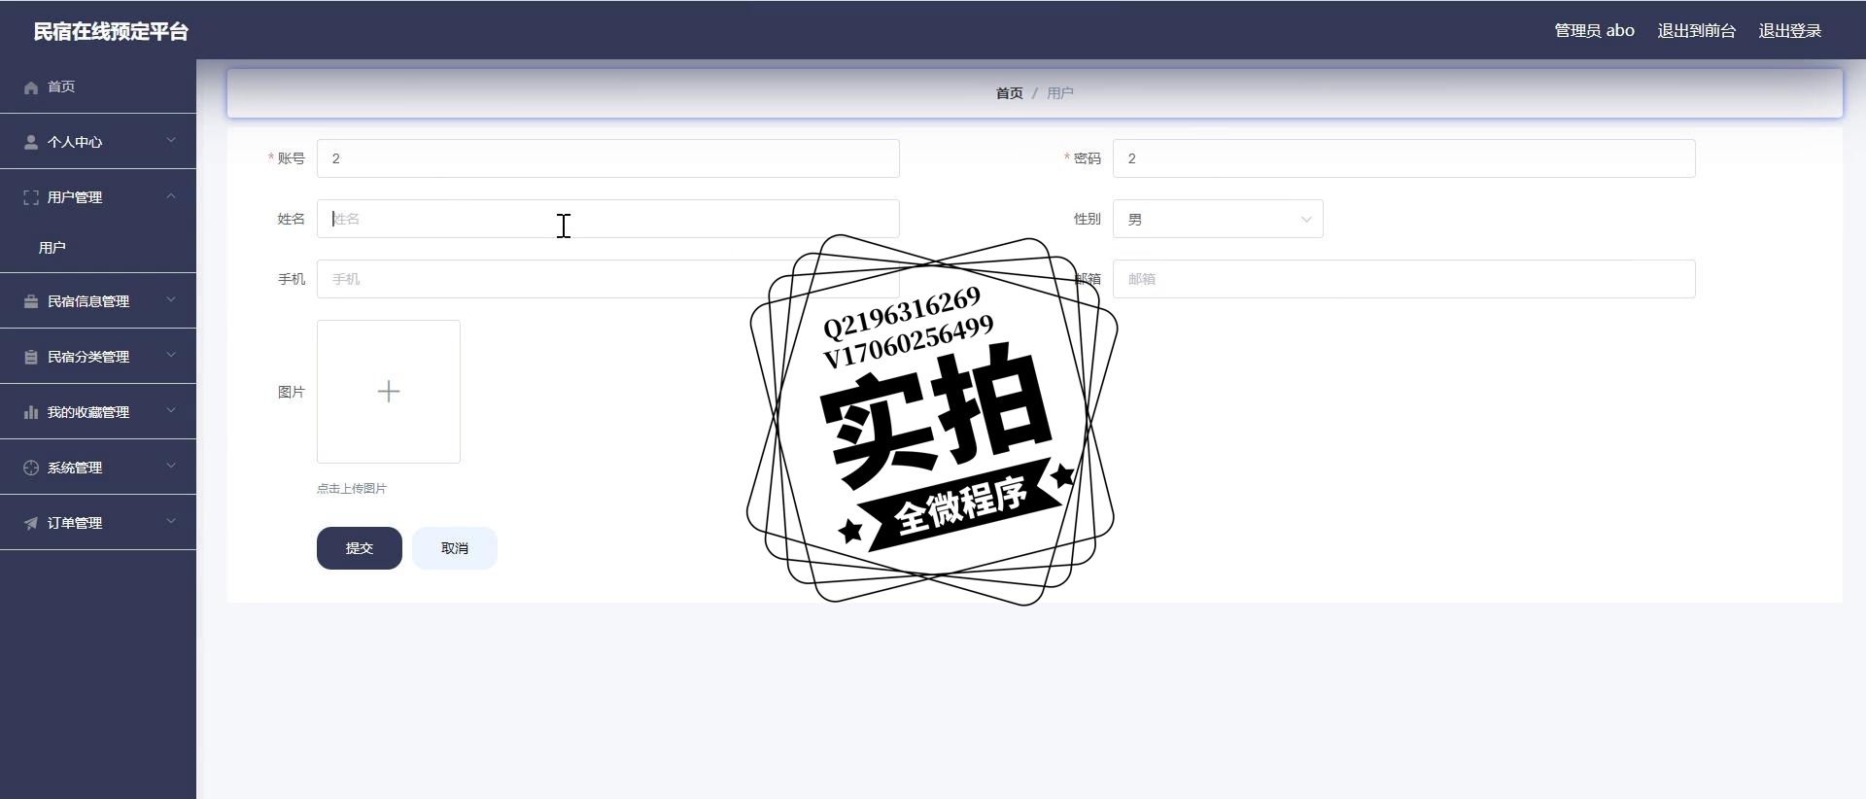Viewport: 1866px width, 799px height.
Task: Click the home icon beside 首页
Action: tap(31, 87)
